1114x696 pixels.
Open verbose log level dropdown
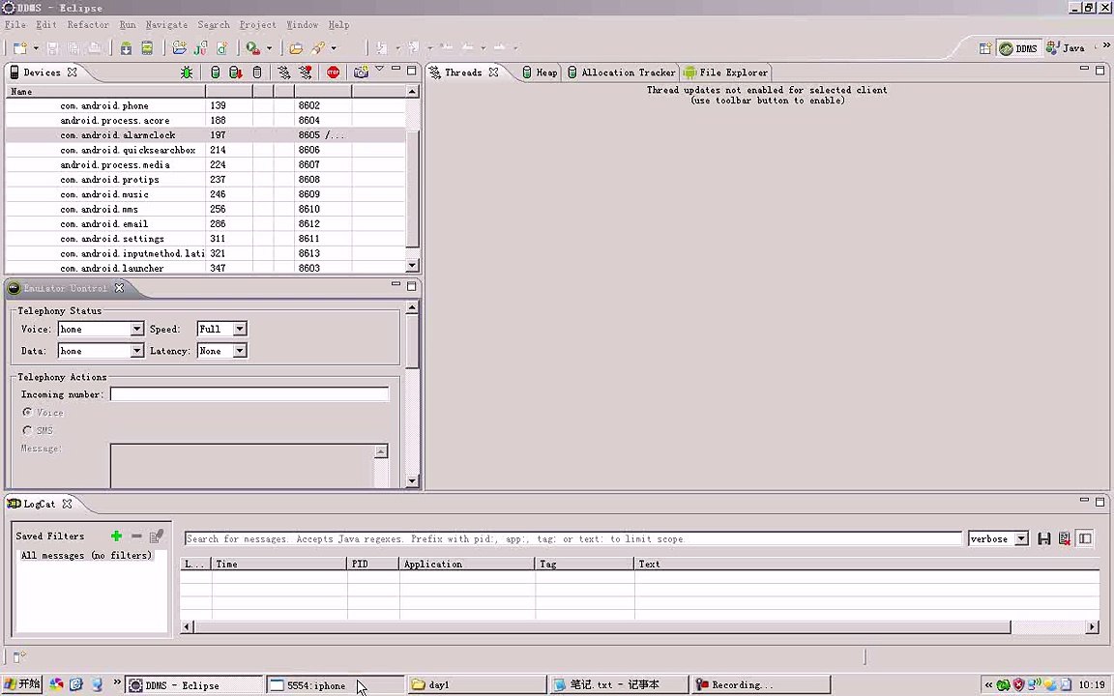(x=1021, y=539)
